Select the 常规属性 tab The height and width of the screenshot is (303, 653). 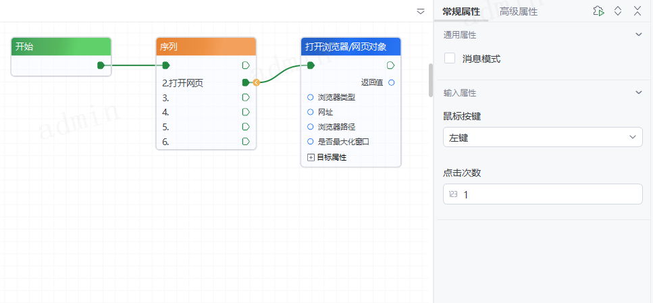tap(461, 11)
